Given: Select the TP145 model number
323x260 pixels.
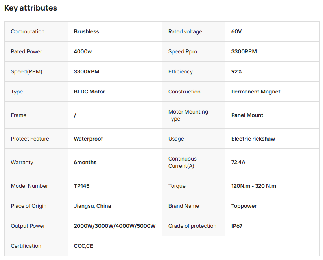Looking at the screenshot, I should pyautogui.click(x=81, y=186).
